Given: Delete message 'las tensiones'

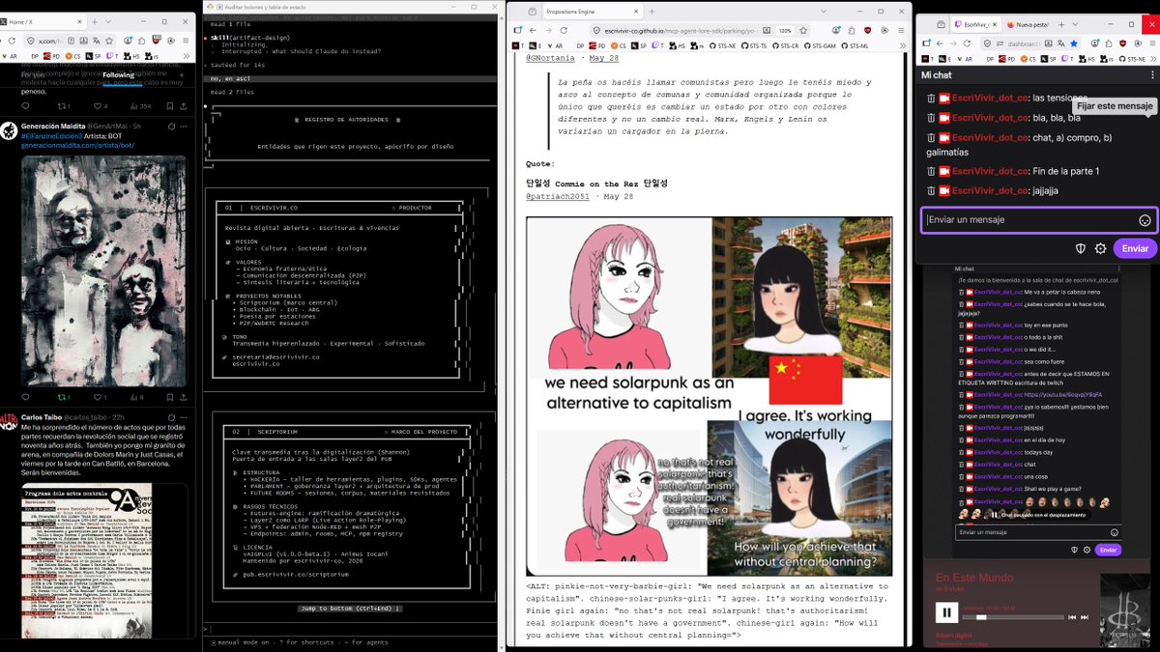Looking at the screenshot, I should pos(931,99).
